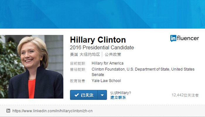Viewport: 205px width, 117px height.
Task: Click the 12,442位关注者 followers count
Action: tap(185, 95)
